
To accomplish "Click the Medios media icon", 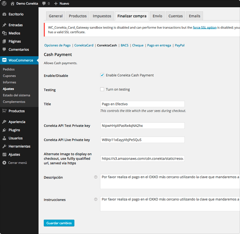I will (x=4, y=33).
